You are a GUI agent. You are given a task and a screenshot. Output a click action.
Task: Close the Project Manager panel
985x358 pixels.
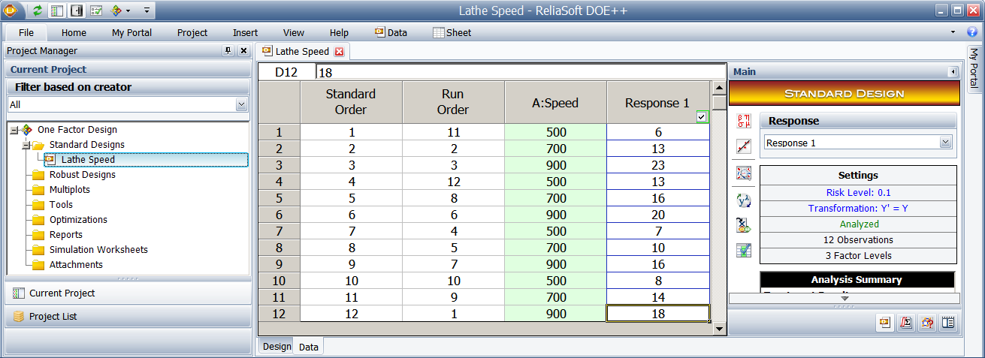[243, 51]
